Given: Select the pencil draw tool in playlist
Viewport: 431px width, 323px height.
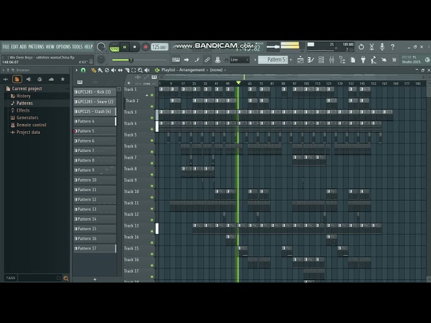Looking at the screenshot, I should click(94, 70).
